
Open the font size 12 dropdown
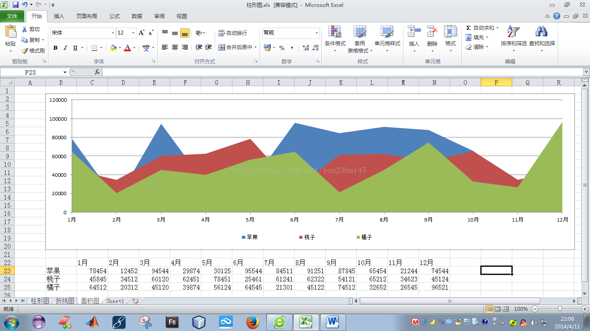pyautogui.click(x=133, y=33)
